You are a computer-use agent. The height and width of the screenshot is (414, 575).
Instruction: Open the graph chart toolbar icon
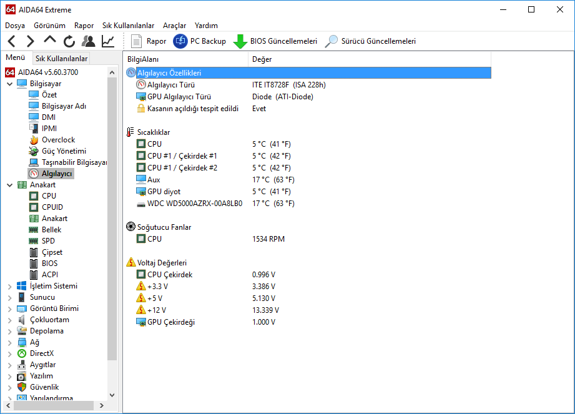click(108, 41)
